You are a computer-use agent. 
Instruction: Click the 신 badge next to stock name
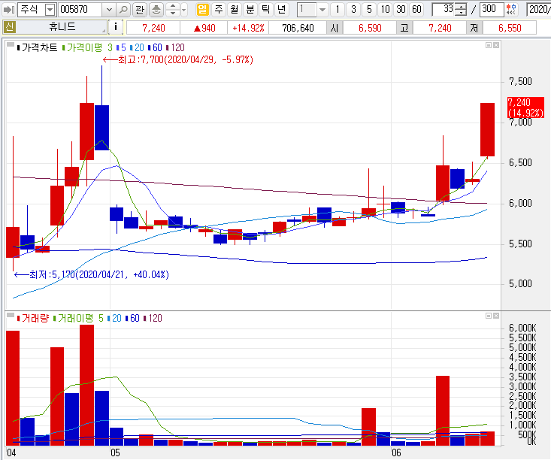click(x=10, y=27)
